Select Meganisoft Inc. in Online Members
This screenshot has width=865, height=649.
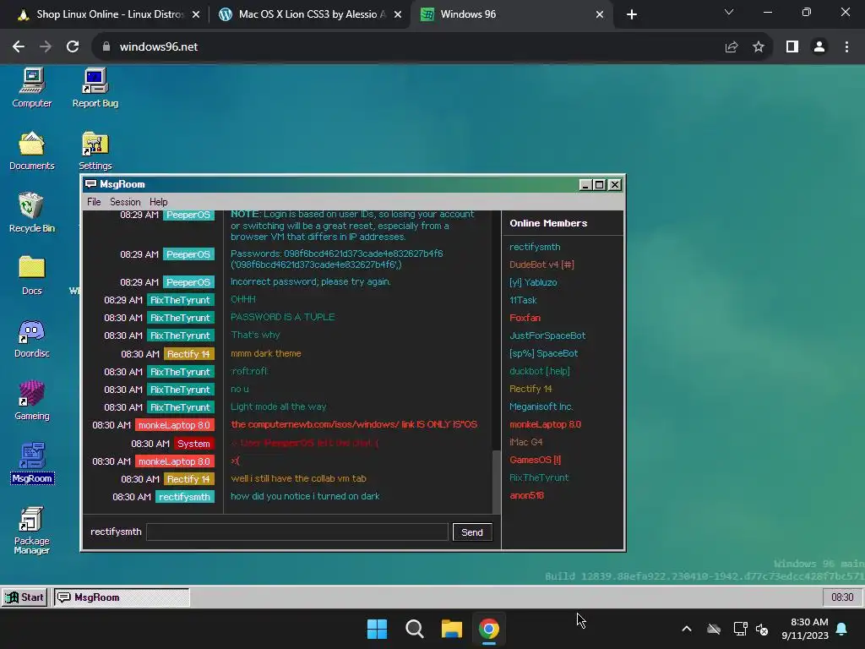tap(541, 406)
